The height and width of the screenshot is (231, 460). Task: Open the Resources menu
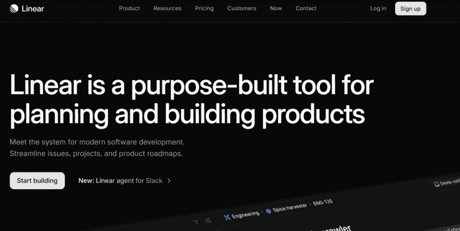167,9
